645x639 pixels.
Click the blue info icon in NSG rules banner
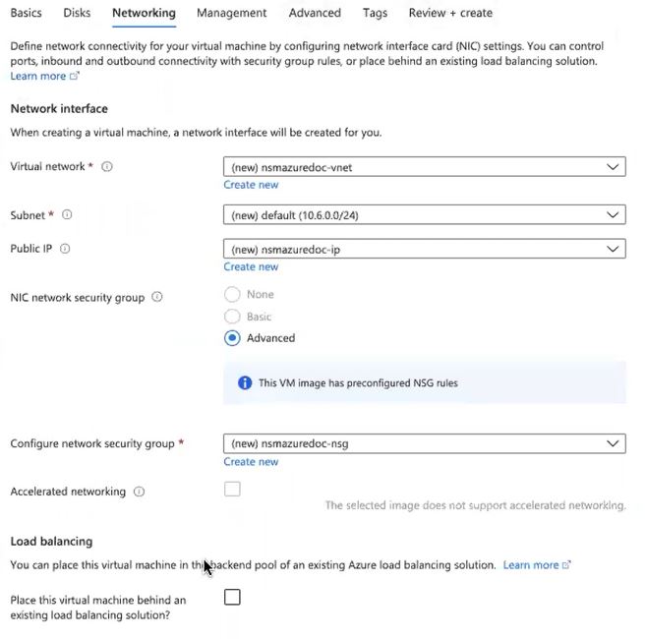pos(245,382)
